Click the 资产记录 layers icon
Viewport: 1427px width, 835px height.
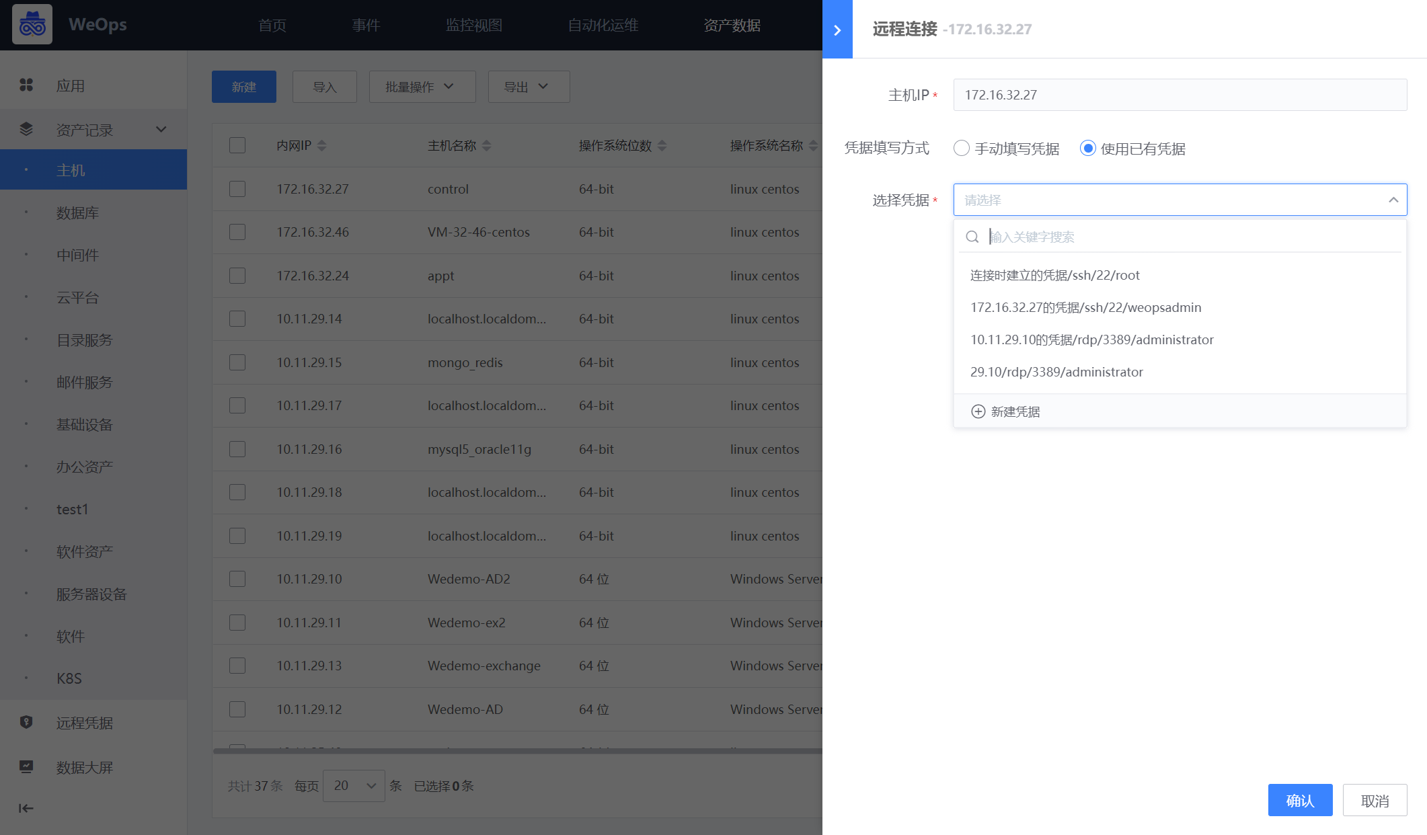(26, 128)
